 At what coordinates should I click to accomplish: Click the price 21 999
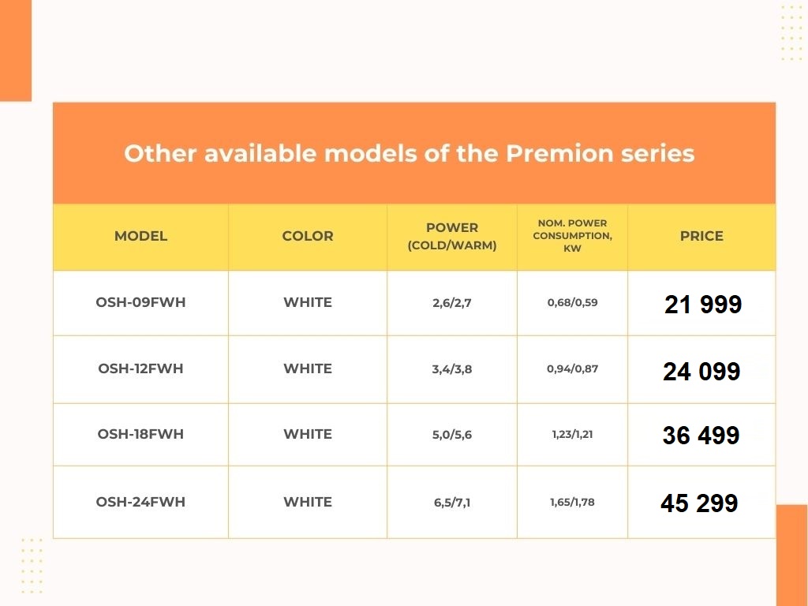click(x=703, y=305)
